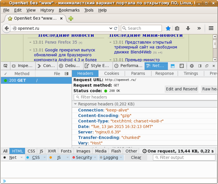Screen dimensions: 218x184
Task: Toggle network details pane icon
Action: 66,74
